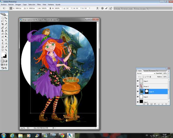The width and height of the screenshot is (173, 138).
Task: Open the Filtro menu
Action: (39, 5)
